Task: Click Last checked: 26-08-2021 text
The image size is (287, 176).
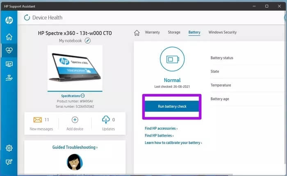Action: (172, 87)
